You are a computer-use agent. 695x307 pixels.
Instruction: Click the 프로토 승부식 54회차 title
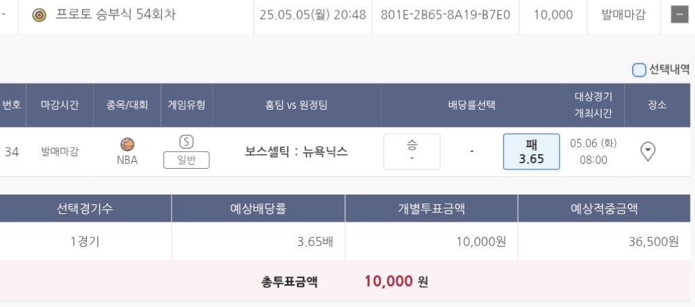(115, 15)
